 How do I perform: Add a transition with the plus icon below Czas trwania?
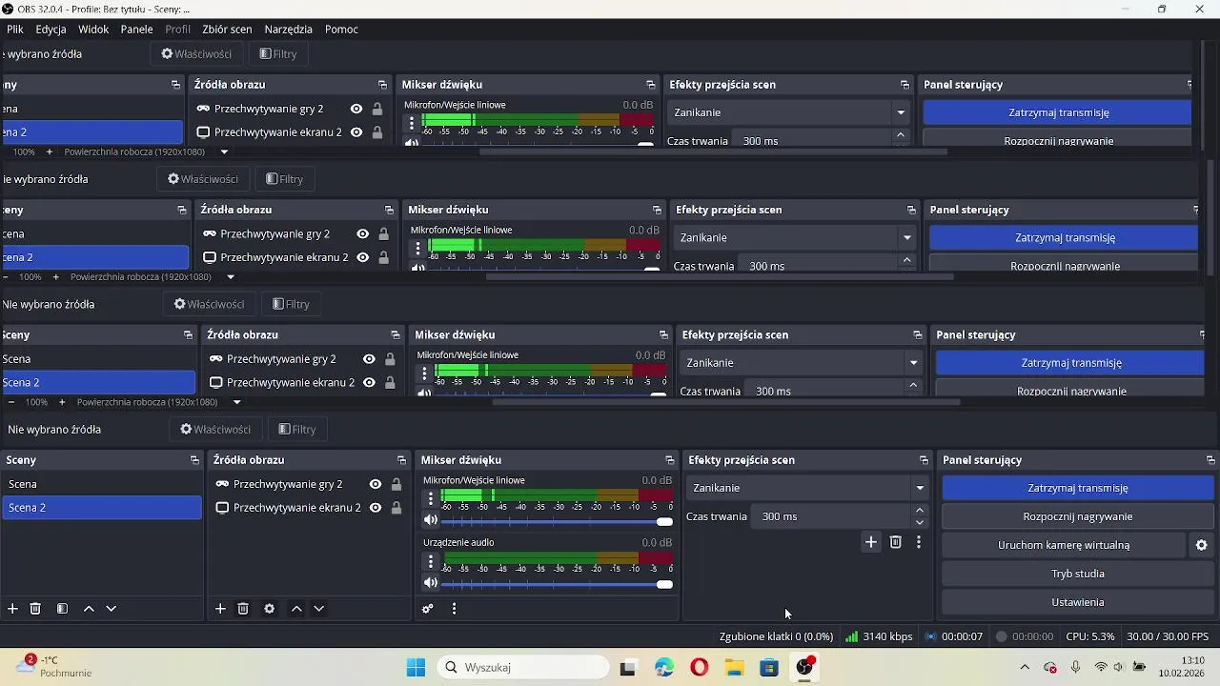click(x=870, y=542)
